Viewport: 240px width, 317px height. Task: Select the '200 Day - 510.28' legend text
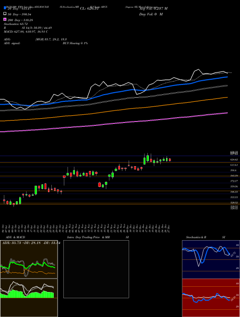click(x=20, y=20)
